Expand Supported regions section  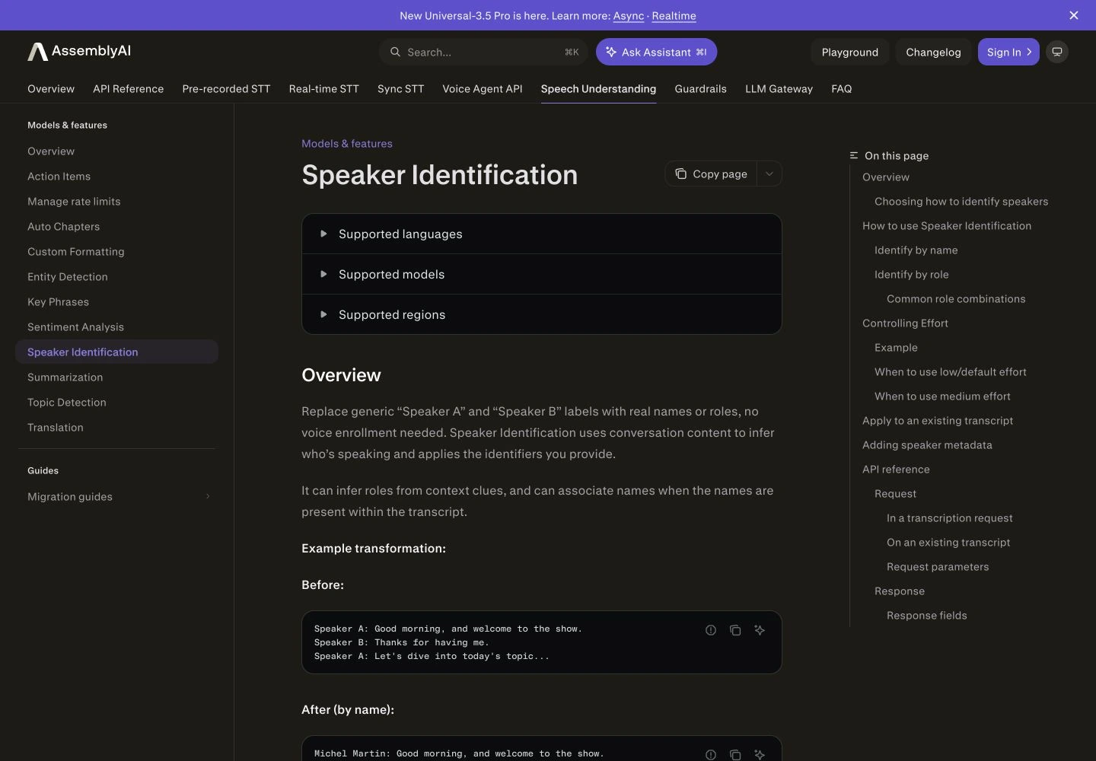tap(542, 314)
